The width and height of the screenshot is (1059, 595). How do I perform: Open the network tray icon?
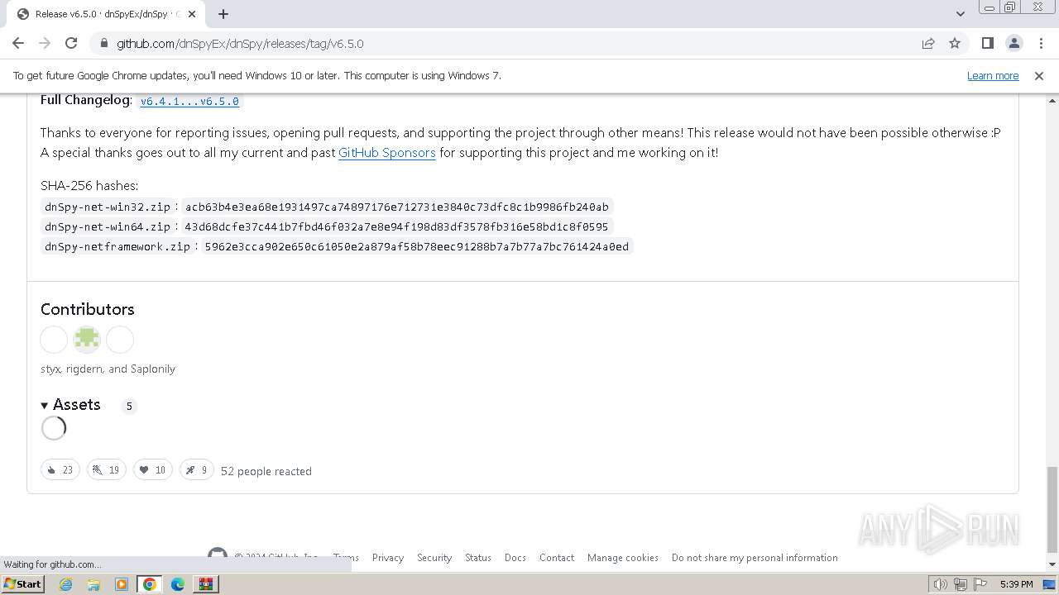pyautogui.click(x=961, y=584)
